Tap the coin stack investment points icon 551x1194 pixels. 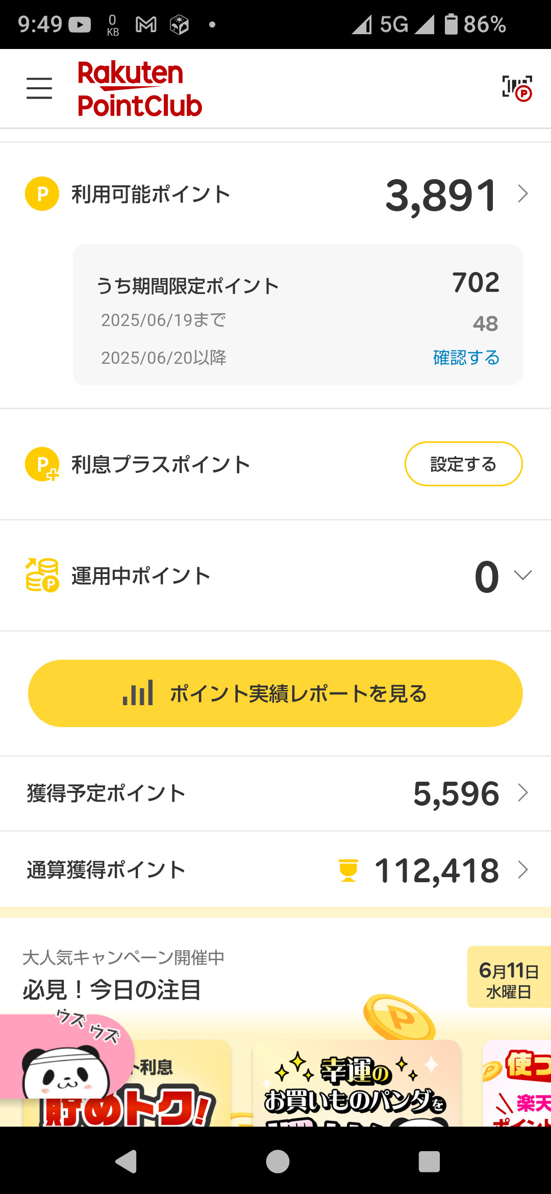click(42, 575)
